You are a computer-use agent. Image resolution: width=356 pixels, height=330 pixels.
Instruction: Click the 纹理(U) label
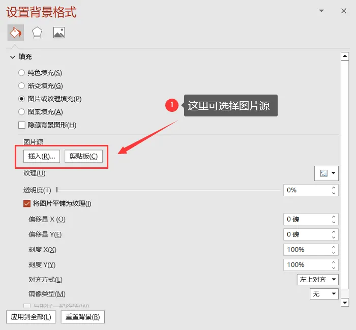(x=35, y=173)
